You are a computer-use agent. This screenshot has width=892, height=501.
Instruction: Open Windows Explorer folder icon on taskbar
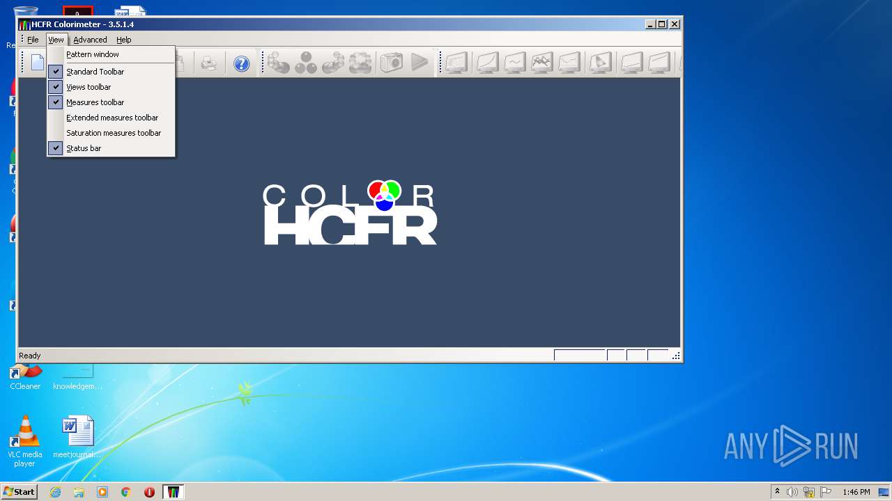[x=79, y=492]
